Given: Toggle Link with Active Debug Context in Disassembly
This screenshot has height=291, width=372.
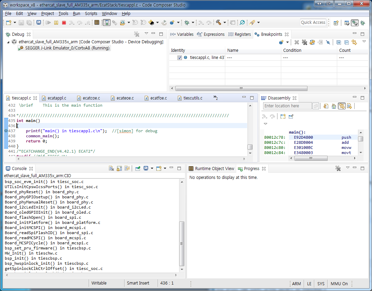Looking at the screenshot, I should (342, 106).
